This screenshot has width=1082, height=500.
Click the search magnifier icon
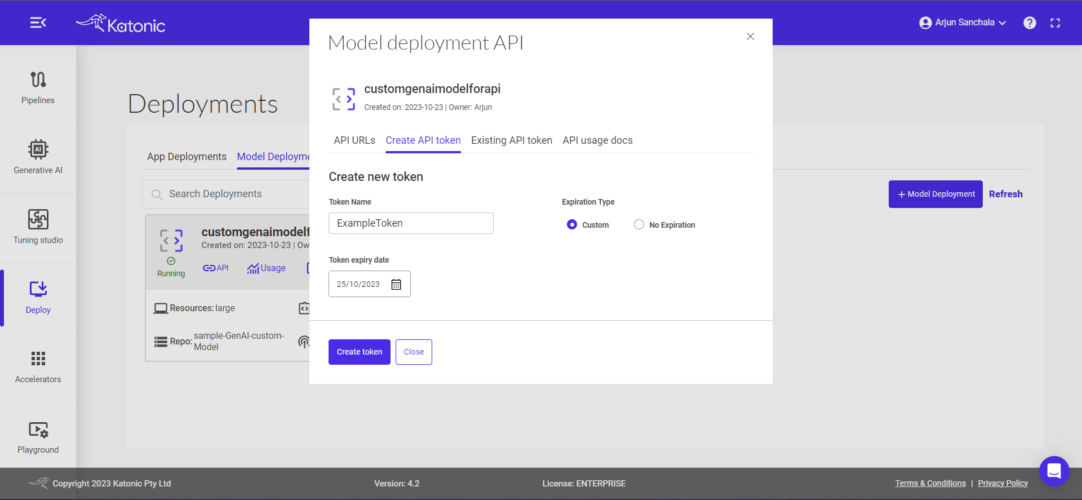click(x=157, y=194)
